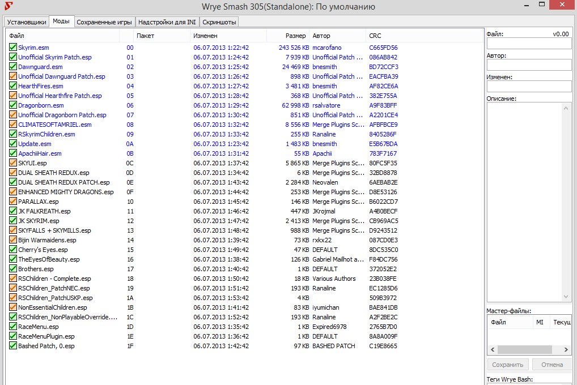Toggle the Dawnguard.esm checkbox
Image resolution: width=577 pixels, height=385 pixels.
pyautogui.click(x=13, y=67)
